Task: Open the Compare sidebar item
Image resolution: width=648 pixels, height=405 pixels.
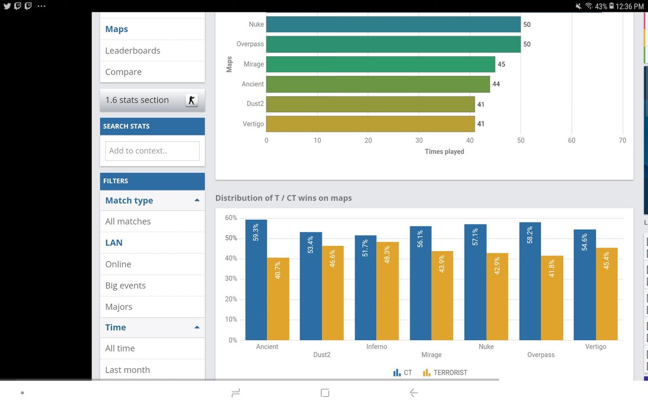Action: point(152,72)
